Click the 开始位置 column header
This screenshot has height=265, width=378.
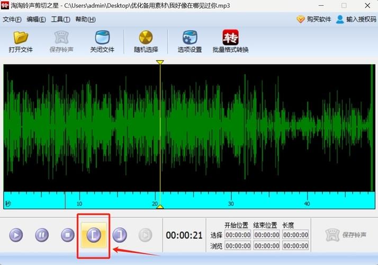click(x=237, y=225)
